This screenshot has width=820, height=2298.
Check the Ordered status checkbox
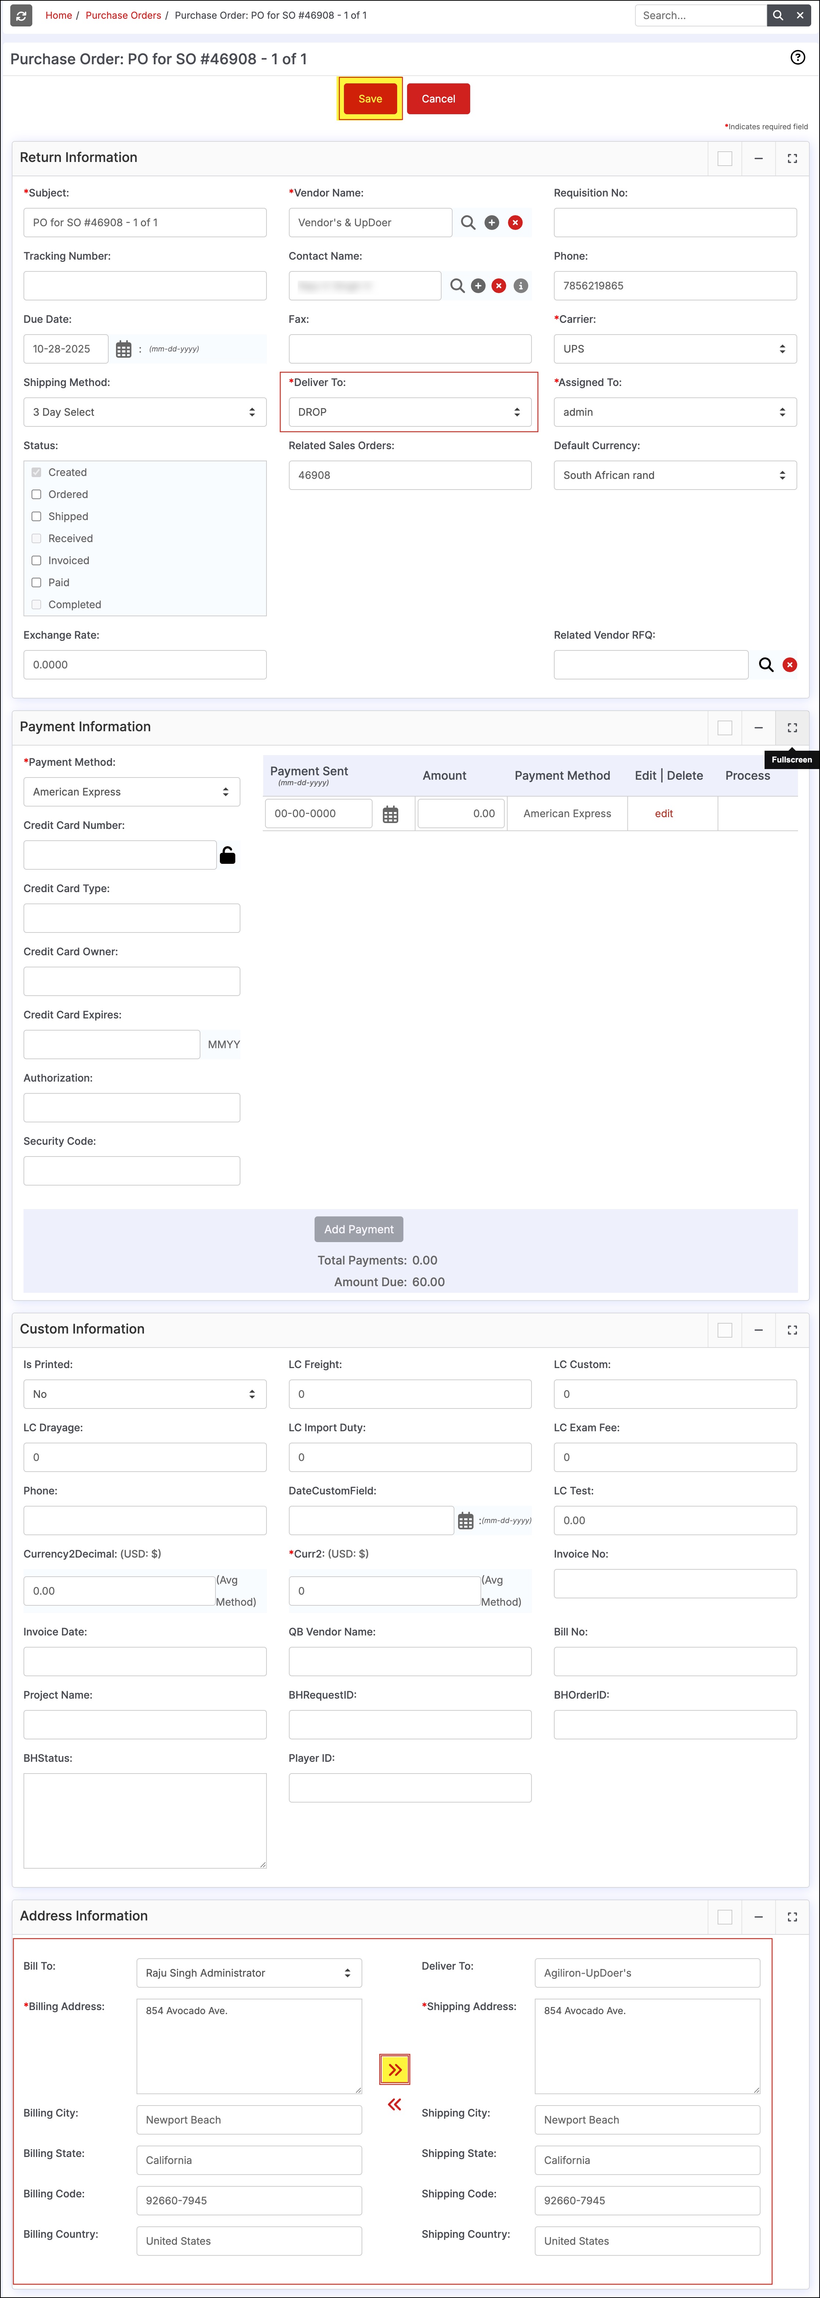pos(37,494)
